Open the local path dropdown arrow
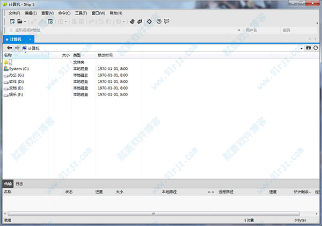 (x=302, y=48)
